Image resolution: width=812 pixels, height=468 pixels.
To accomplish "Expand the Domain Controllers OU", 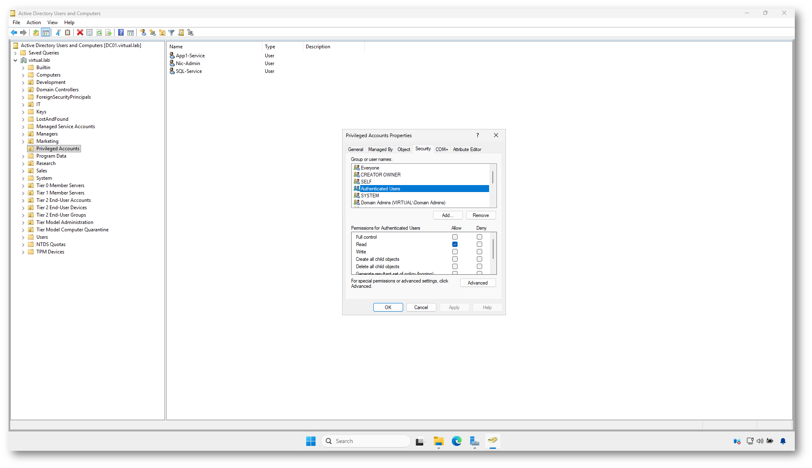I will click(23, 90).
